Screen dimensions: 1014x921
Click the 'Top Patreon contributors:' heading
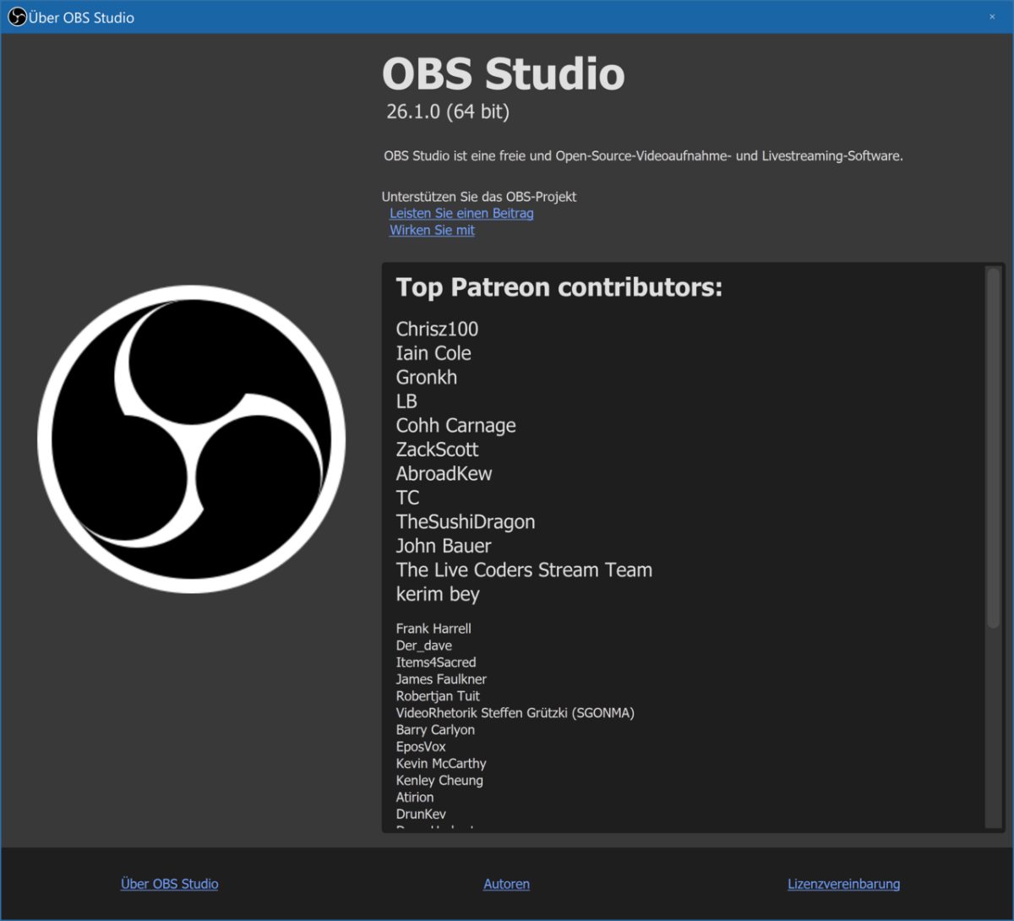(559, 287)
